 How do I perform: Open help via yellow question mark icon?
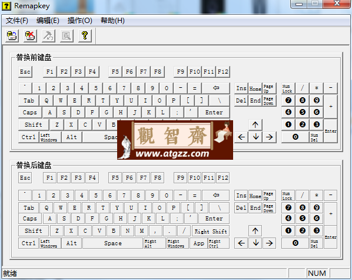point(85,35)
